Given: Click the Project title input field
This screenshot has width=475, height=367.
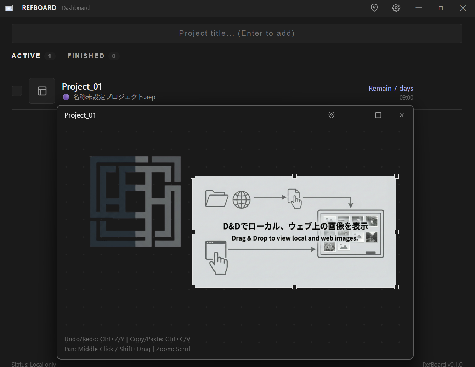Looking at the screenshot, I should tap(237, 34).
